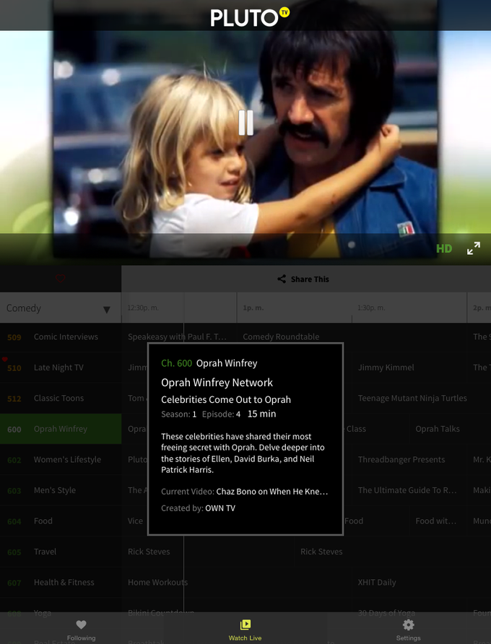The width and height of the screenshot is (491, 644).
Task: Click the Pluto TV logo
Action: [250, 17]
